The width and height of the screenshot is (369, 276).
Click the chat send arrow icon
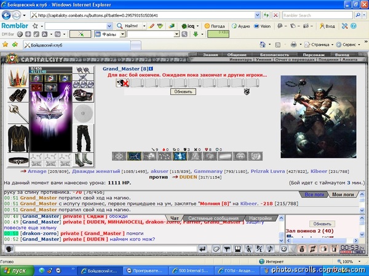point(202,249)
